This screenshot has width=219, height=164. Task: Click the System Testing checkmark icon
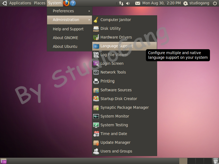click(96, 125)
